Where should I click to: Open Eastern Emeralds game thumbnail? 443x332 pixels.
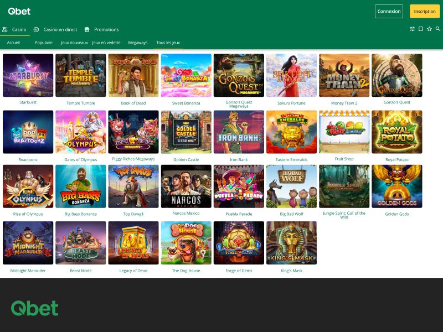coord(292,132)
